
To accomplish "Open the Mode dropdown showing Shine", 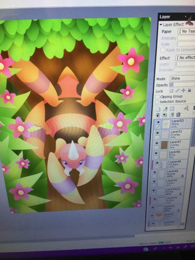I will [182, 78].
